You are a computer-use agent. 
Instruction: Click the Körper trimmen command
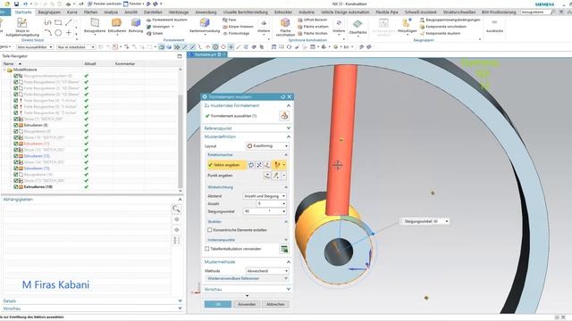(x=238, y=27)
